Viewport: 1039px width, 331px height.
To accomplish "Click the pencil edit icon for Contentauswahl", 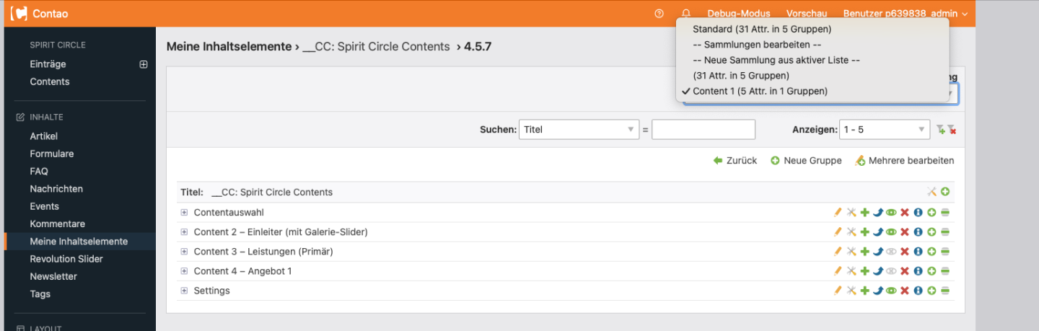I will click(838, 213).
